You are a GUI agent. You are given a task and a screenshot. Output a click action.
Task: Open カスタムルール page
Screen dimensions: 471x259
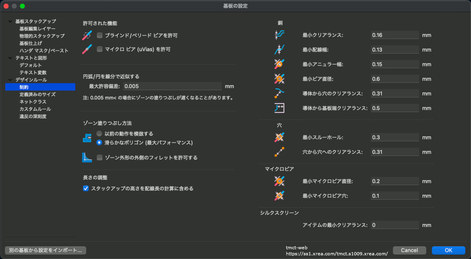tap(35, 109)
